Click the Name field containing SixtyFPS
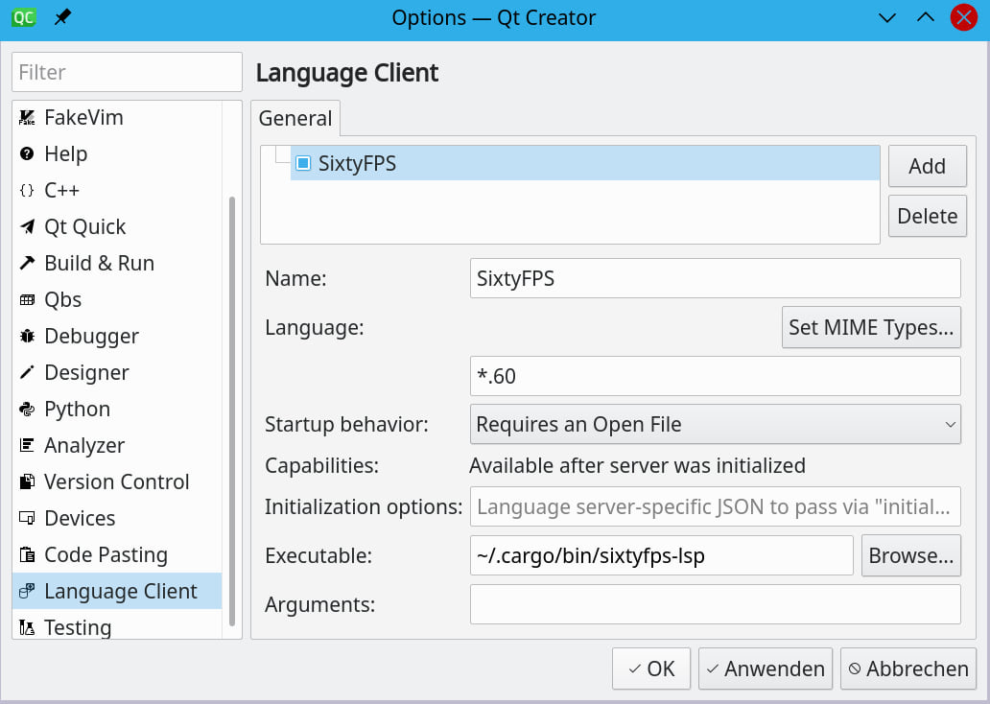Image resolution: width=990 pixels, height=704 pixels. point(716,278)
